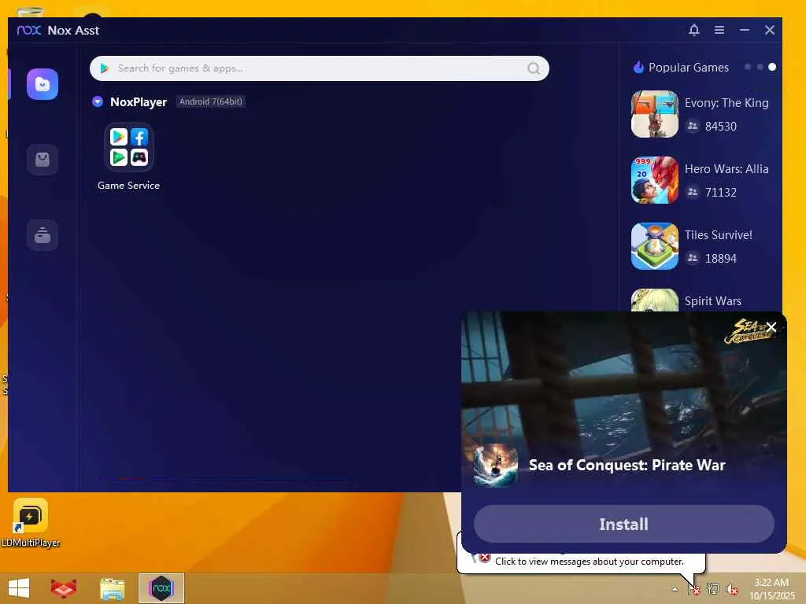Open the red fox app in taskbar
The width and height of the screenshot is (806, 604).
pos(64,588)
